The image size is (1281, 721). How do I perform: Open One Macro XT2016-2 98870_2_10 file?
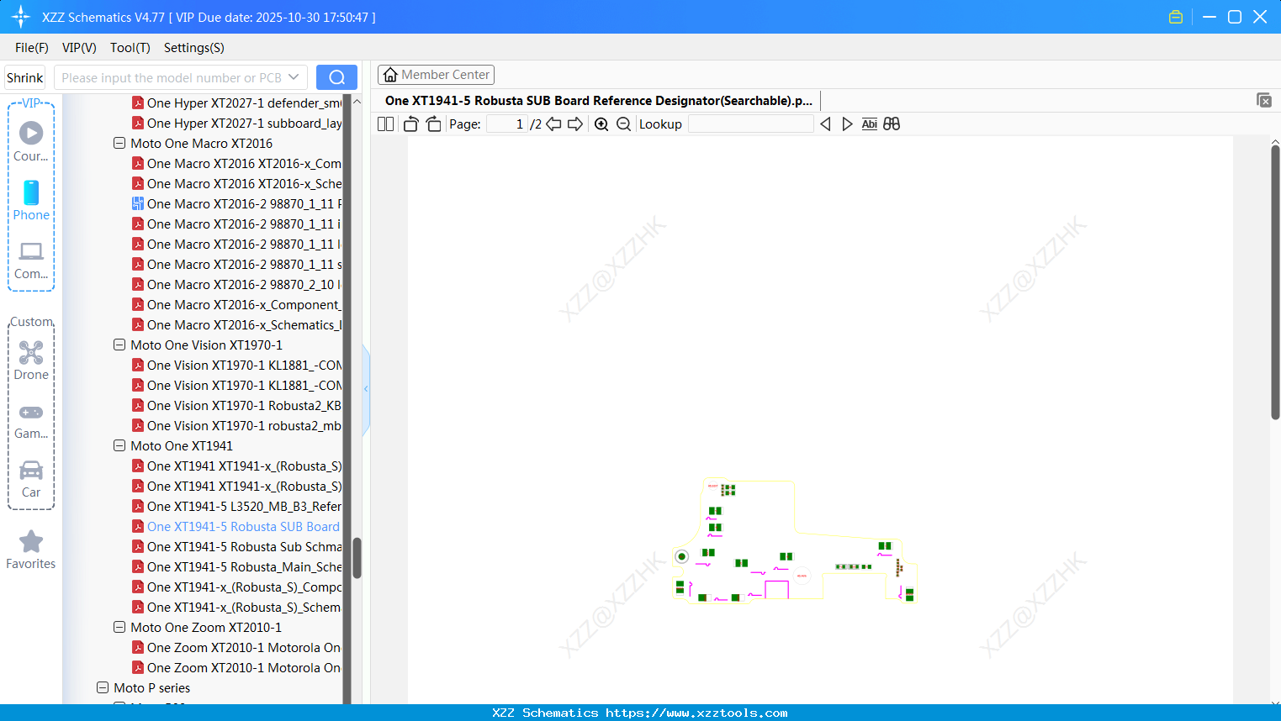point(236,285)
